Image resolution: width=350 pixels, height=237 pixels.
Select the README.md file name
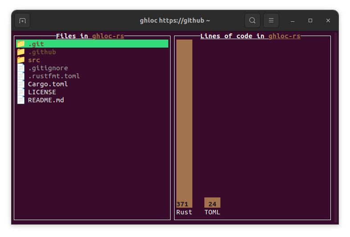click(46, 100)
